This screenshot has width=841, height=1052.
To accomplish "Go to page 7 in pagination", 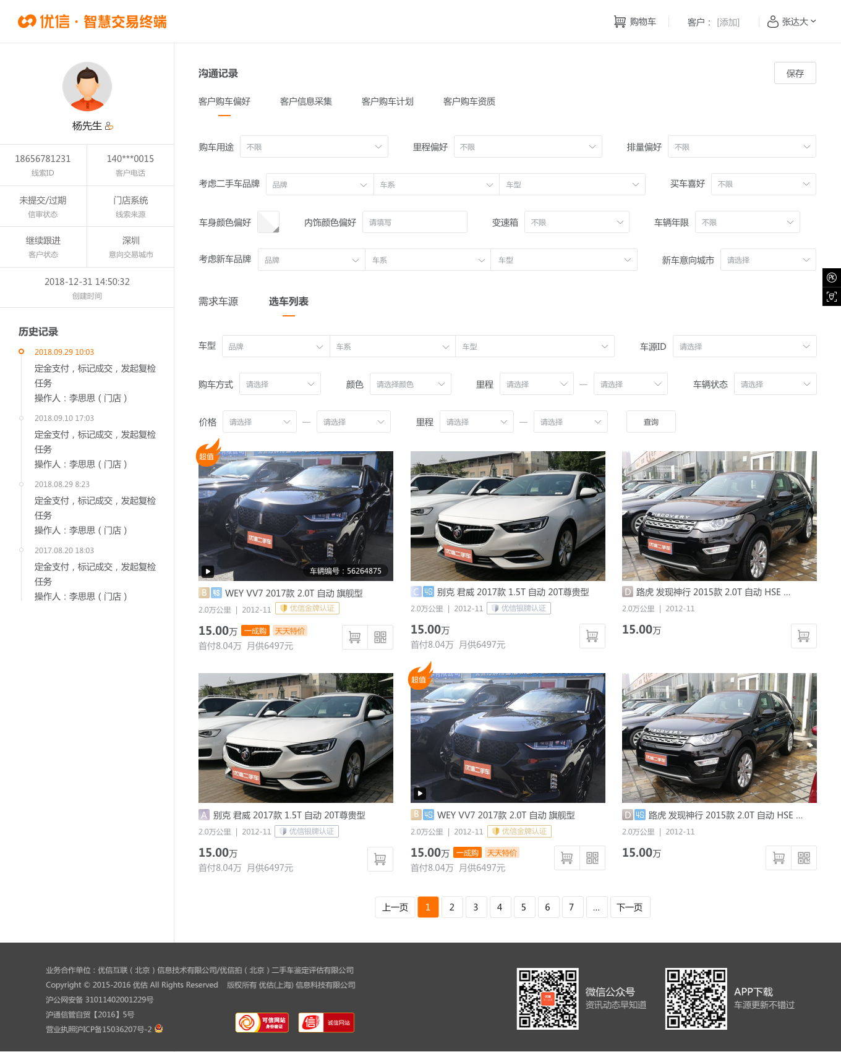I will (x=571, y=907).
